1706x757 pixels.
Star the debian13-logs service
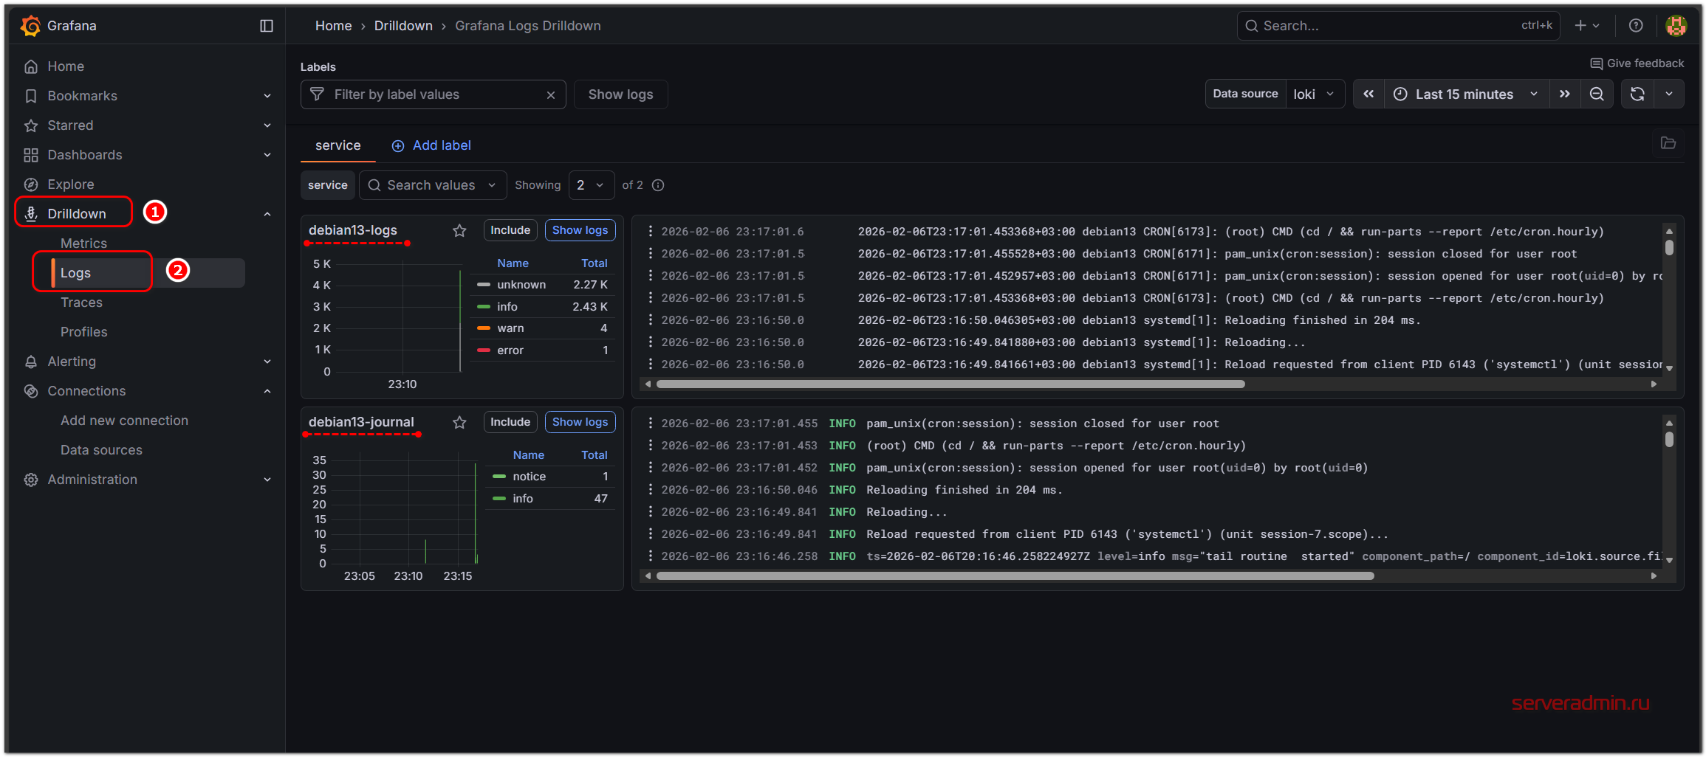point(459,231)
